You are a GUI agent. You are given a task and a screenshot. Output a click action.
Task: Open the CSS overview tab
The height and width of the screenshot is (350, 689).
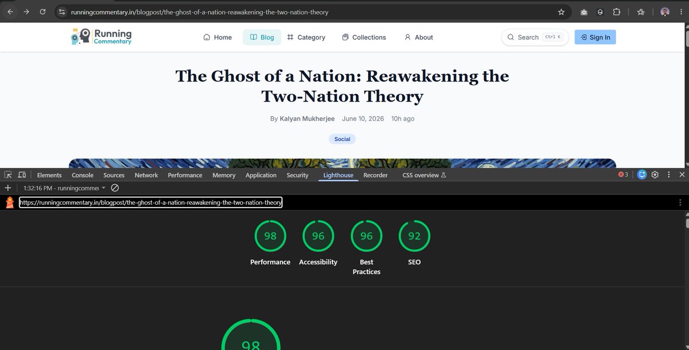[424, 175]
